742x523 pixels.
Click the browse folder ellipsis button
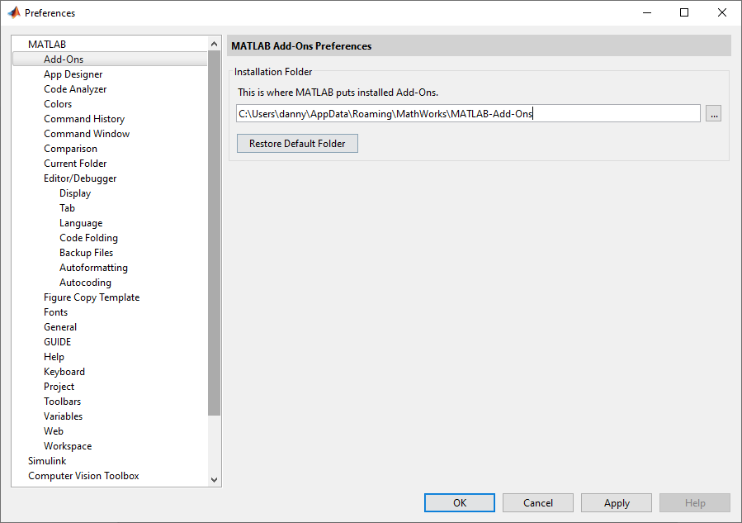pos(714,114)
